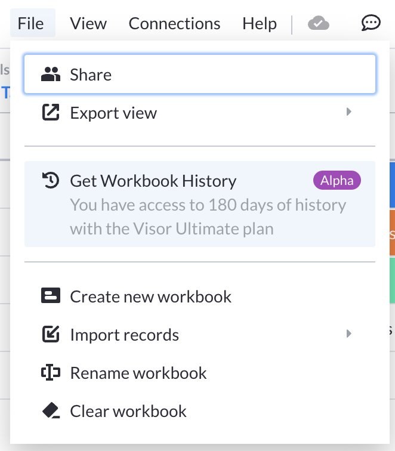Click the Export view arrow icon
The height and width of the screenshot is (451, 395).
pos(51,113)
